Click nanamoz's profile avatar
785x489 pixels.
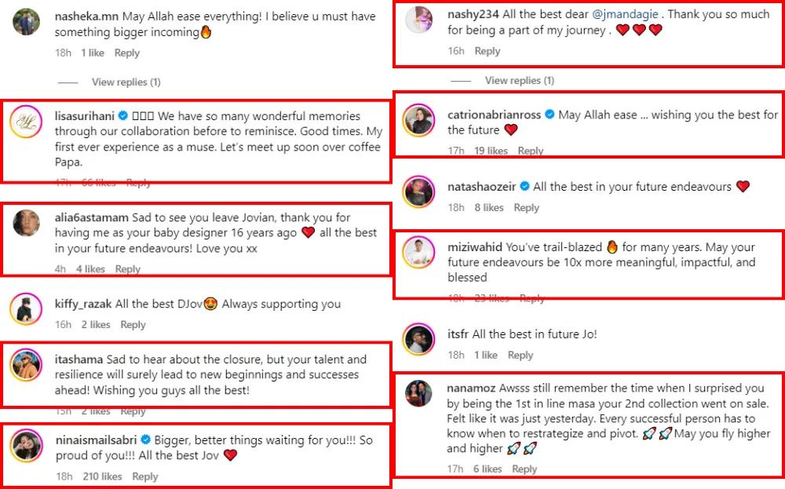tap(419, 393)
